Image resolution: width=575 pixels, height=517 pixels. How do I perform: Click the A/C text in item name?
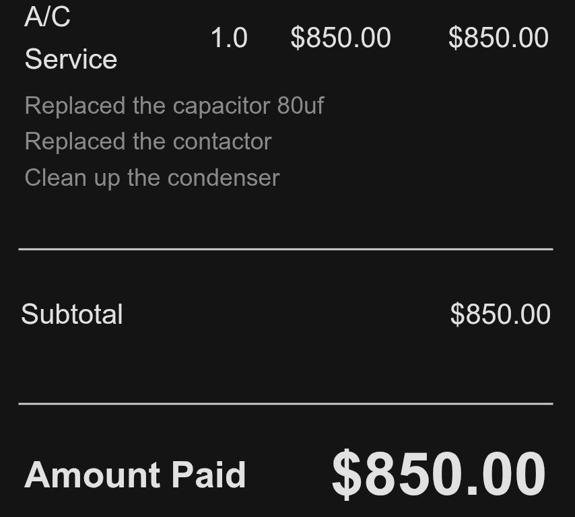pyautogui.click(x=47, y=17)
